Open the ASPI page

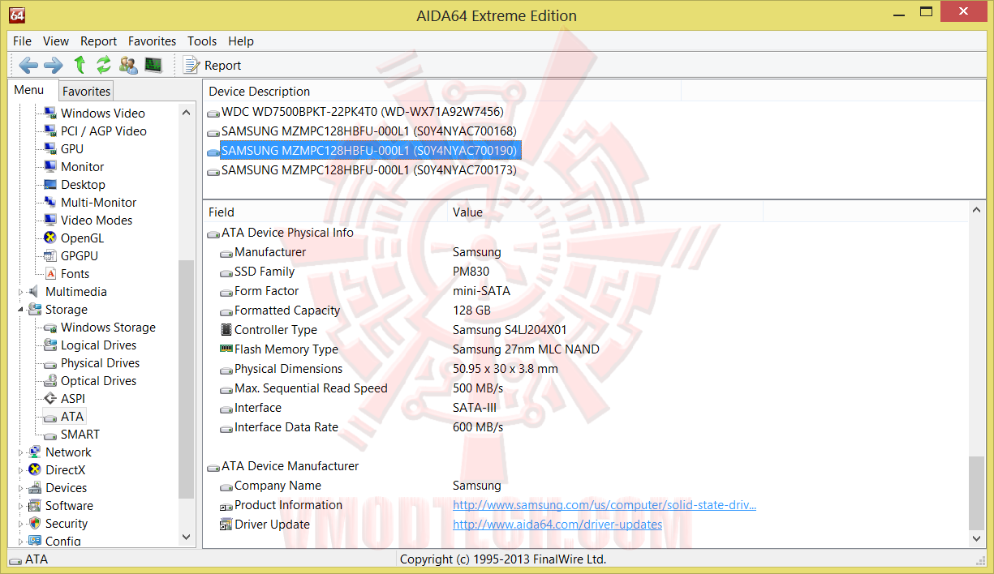pos(72,399)
